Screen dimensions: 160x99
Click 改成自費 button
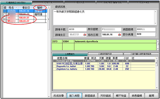point(59,96)
